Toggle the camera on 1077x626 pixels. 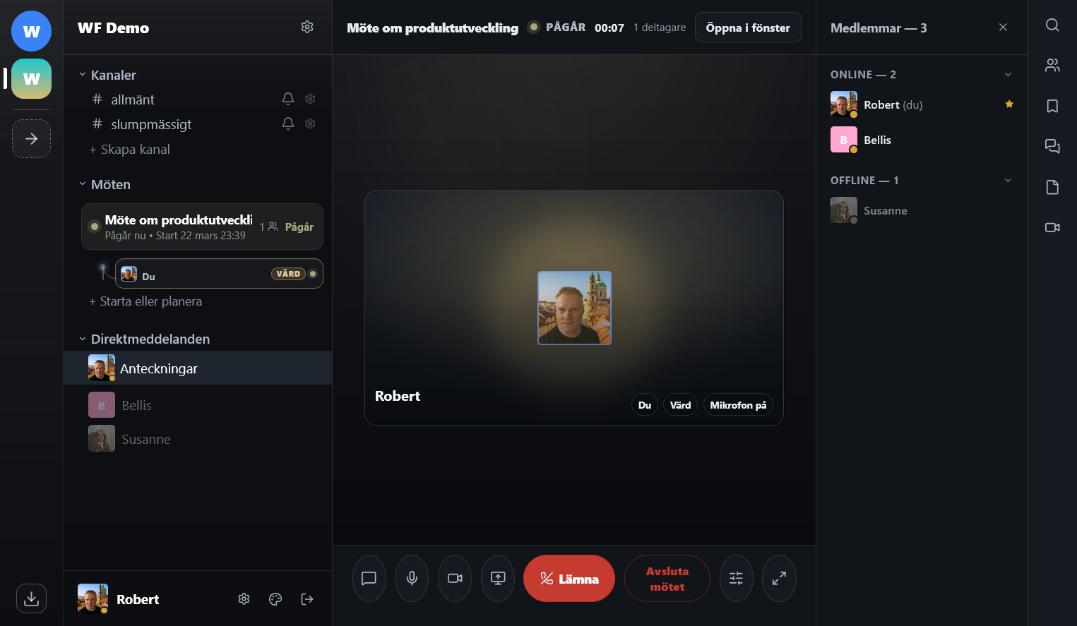pyautogui.click(x=455, y=579)
